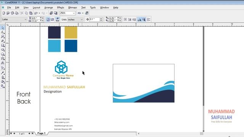Toggle Treat As Filled button
244x137 pixels.
(x=144, y=19)
